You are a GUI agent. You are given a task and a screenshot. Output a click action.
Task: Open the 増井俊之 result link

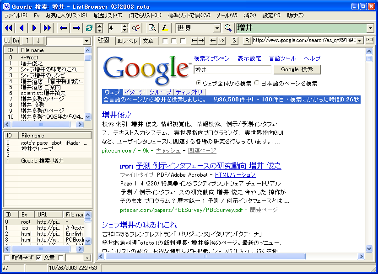coord(117,115)
